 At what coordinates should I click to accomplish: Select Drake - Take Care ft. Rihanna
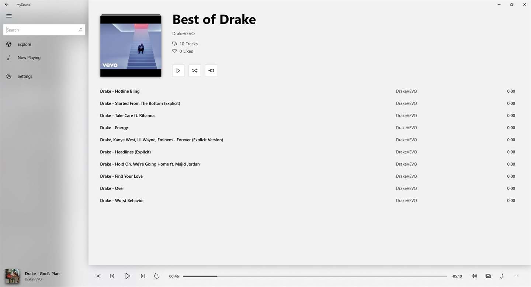point(127,116)
